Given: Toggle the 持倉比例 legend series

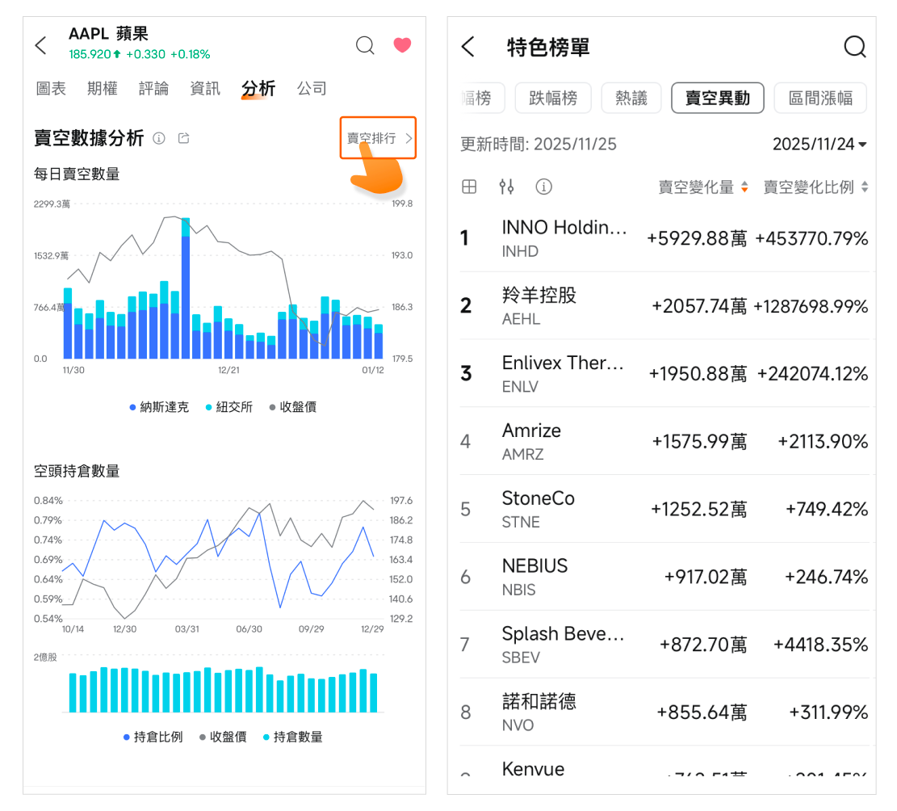Looking at the screenshot, I should point(152,737).
